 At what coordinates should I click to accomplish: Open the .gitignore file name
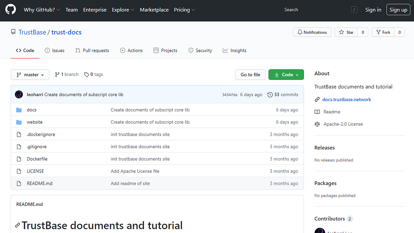(37, 147)
